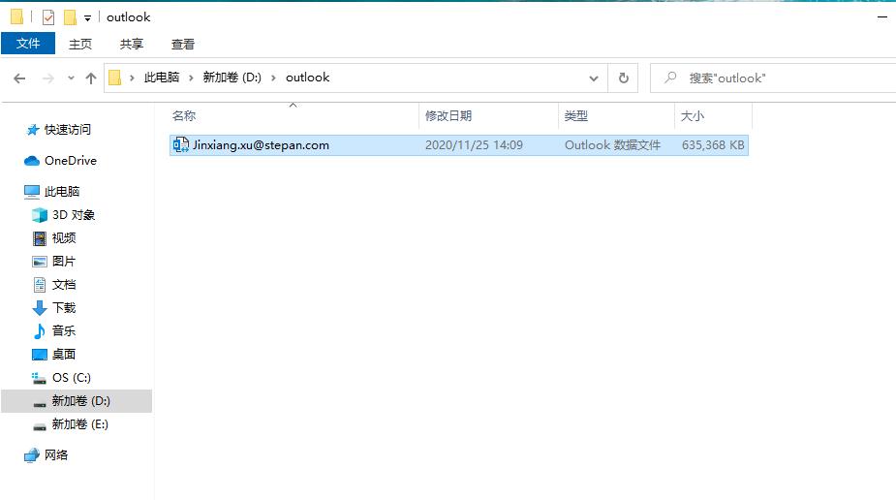The height and width of the screenshot is (500, 896).
Task: Open OneDrive in the navigation pane
Action: pyautogui.click(x=71, y=161)
